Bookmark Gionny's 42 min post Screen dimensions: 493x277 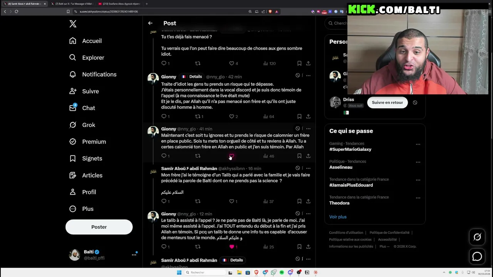[299, 116]
